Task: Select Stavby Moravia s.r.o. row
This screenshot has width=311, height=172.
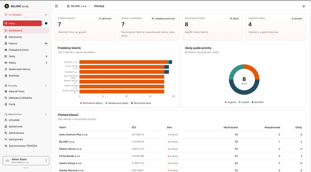Action: (x=181, y=170)
